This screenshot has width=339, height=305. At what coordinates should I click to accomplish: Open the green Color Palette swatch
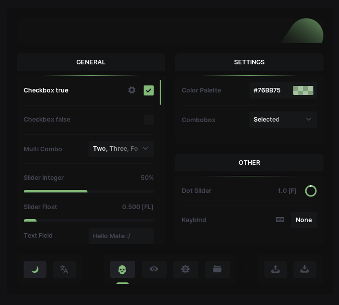pyautogui.click(x=303, y=90)
